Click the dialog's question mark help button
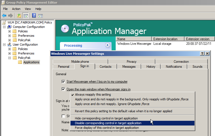Image resolution: width=215 pixels, height=136 pixels. (202, 54)
